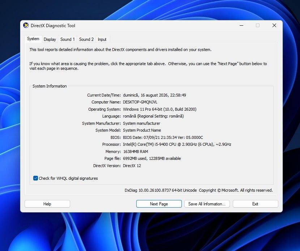
Task: Click the Language value română
Action: pyautogui.click(x=153, y=116)
